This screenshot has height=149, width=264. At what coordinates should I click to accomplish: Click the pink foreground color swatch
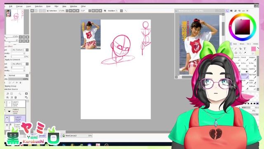click(253, 49)
